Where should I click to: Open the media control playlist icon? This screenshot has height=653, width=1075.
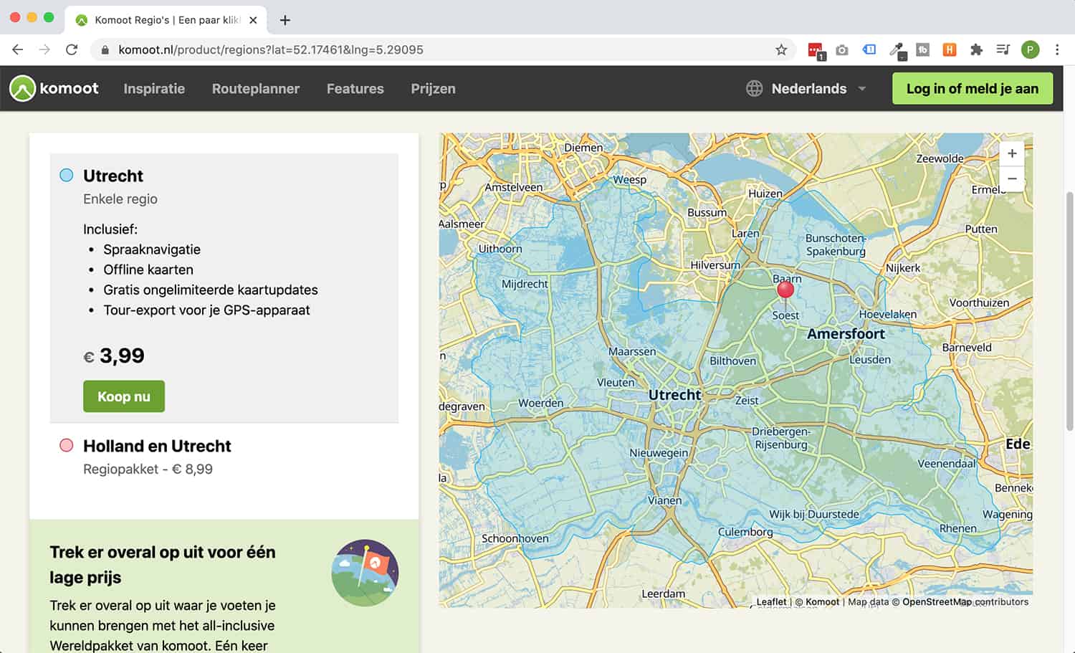coord(1003,49)
